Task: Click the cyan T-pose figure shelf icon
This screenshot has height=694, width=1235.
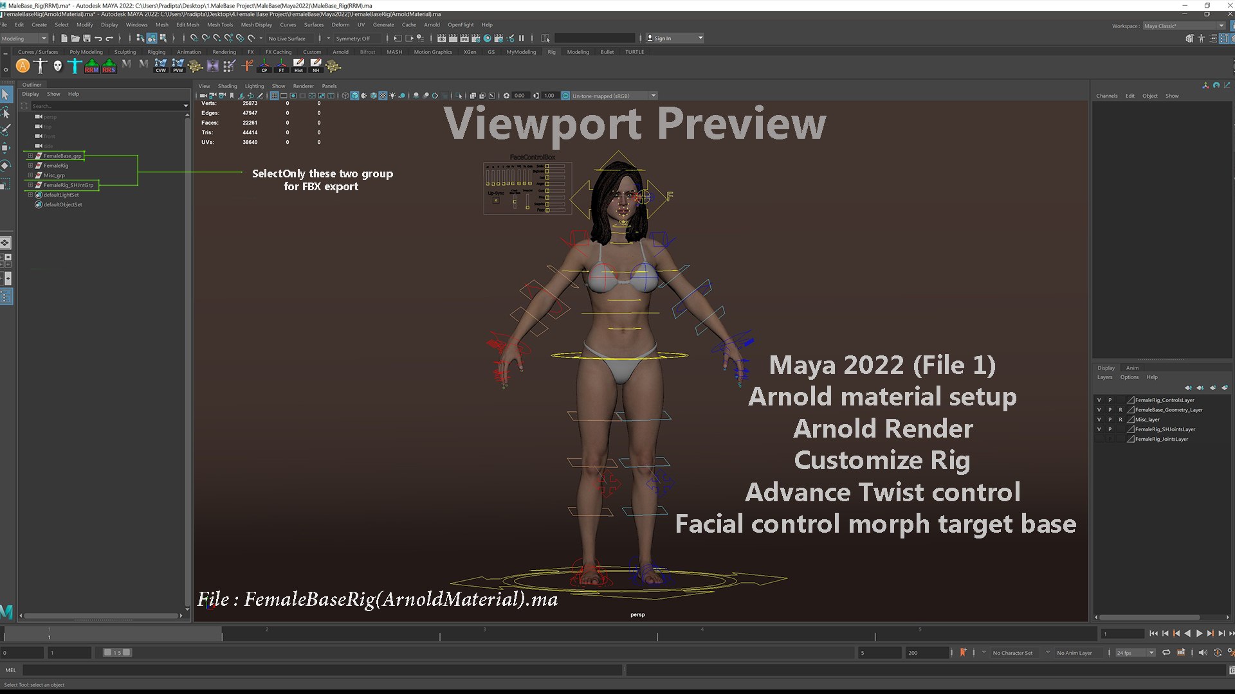Action: (75, 66)
